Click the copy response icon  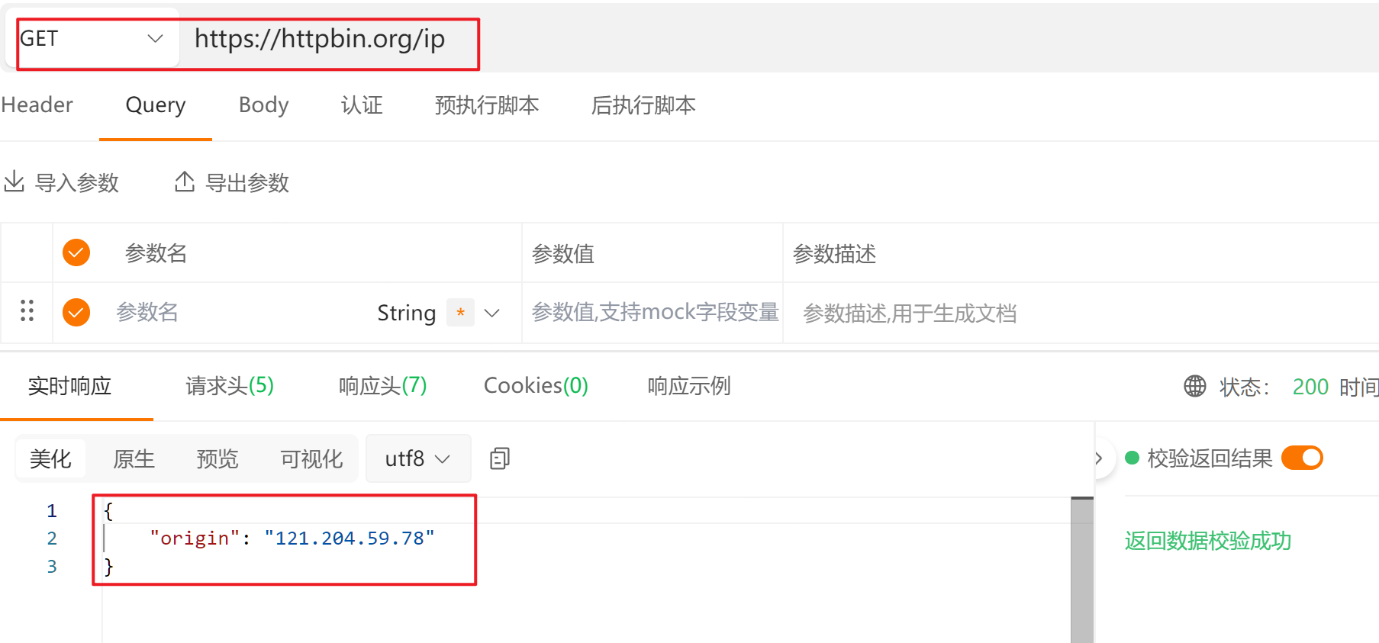pos(500,458)
